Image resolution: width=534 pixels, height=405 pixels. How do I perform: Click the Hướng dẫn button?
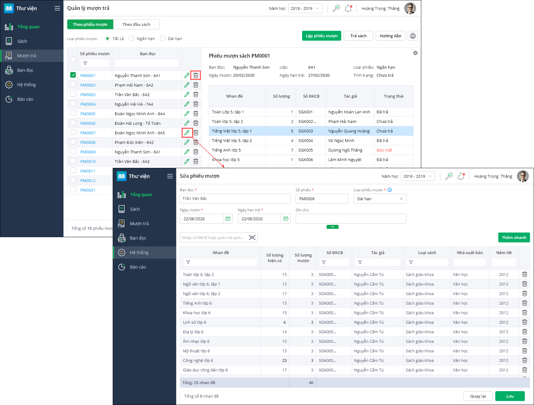pyautogui.click(x=390, y=36)
